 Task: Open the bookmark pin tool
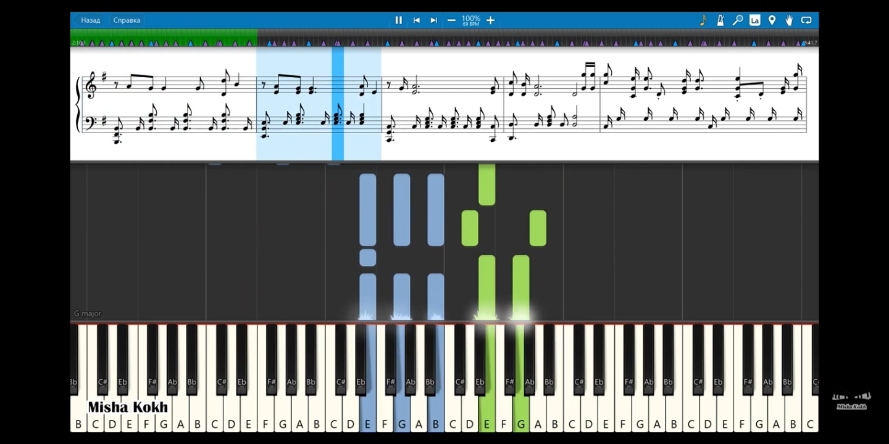coord(772,20)
